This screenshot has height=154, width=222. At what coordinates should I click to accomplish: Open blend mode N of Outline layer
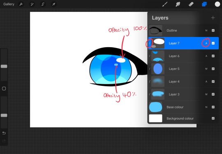point(206,30)
